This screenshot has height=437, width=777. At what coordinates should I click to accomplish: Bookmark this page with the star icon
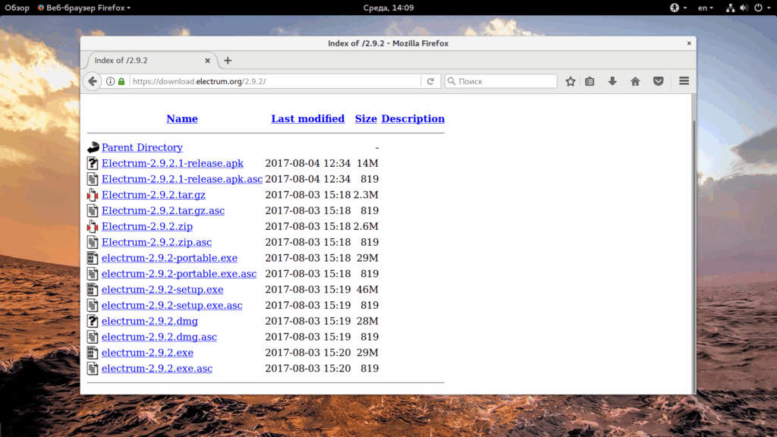point(571,81)
